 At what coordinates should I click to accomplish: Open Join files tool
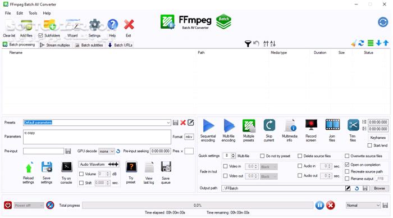pyautogui.click(x=332, y=125)
